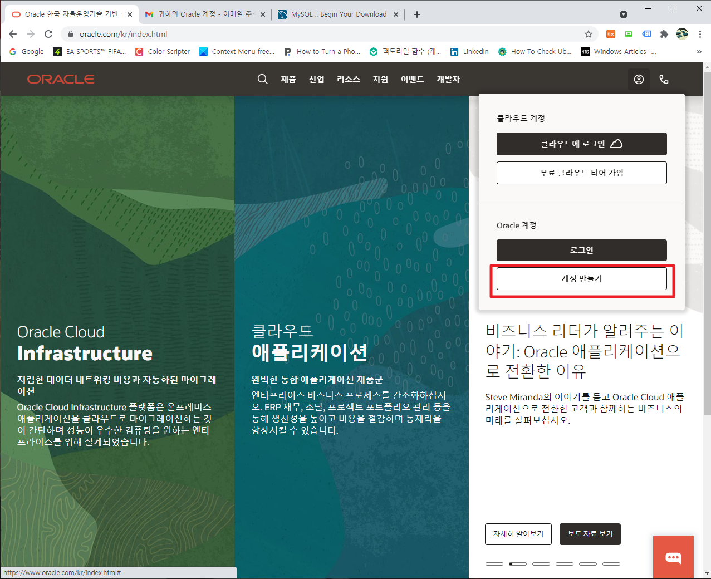The height and width of the screenshot is (579, 711).
Task: Open the How To Check Ub... bookmark
Action: [x=535, y=52]
